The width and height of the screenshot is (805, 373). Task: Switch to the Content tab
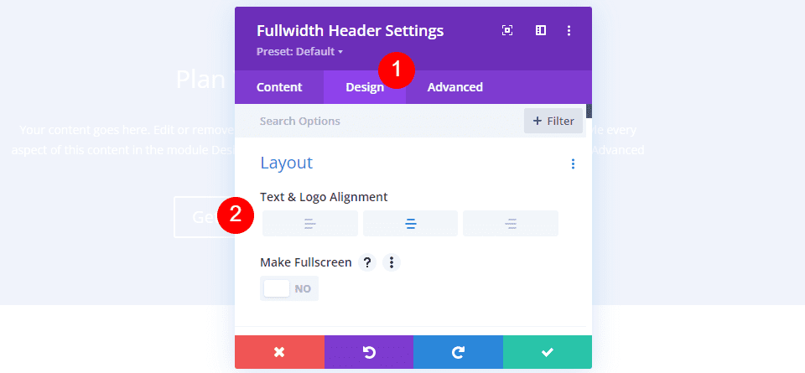click(279, 87)
